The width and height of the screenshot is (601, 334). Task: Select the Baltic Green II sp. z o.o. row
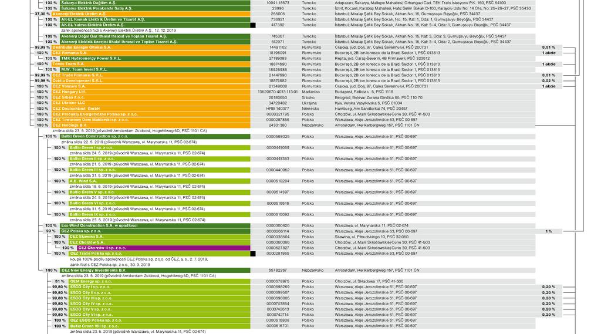click(x=160, y=158)
